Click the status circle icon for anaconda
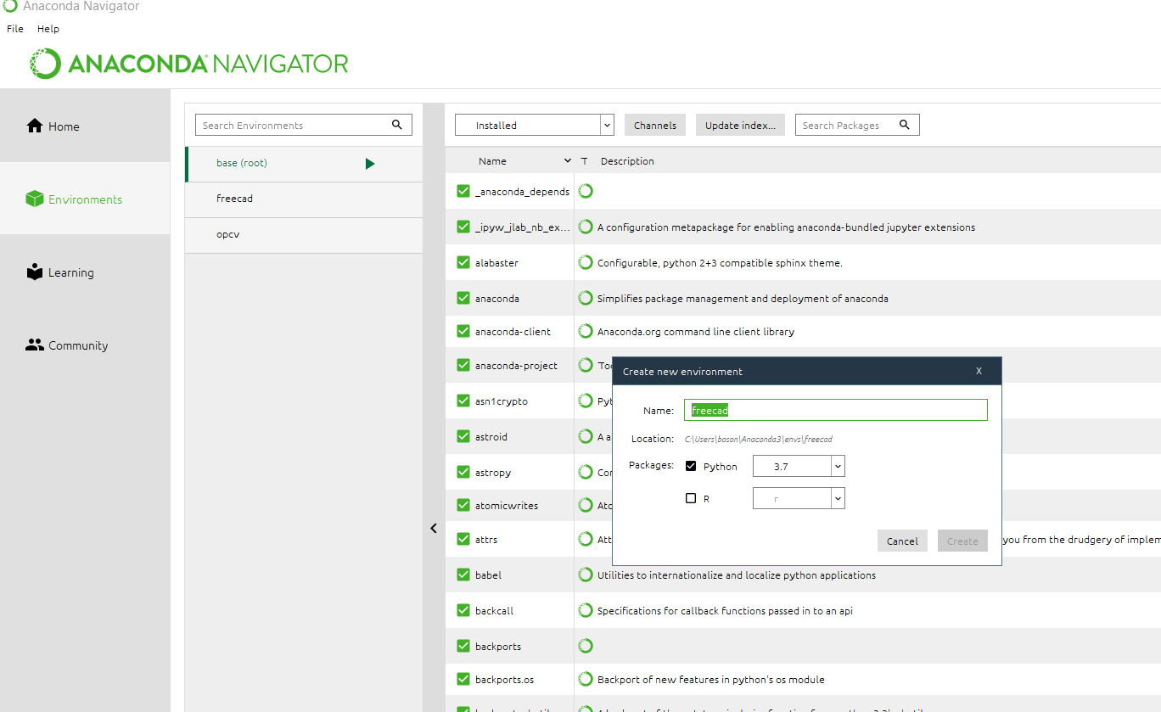Image resolution: width=1161 pixels, height=712 pixels. tap(586, 298)
